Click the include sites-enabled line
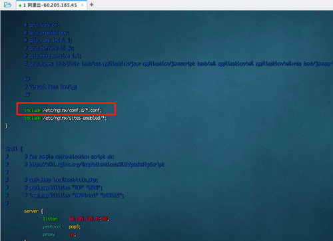This screenshot has height=241, width=333. (x=65, y=118)
